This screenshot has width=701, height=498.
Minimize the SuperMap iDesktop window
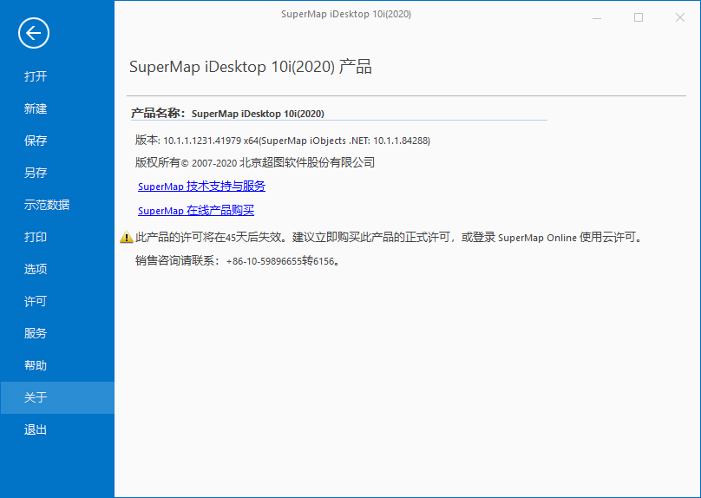[x=597, y=17]
